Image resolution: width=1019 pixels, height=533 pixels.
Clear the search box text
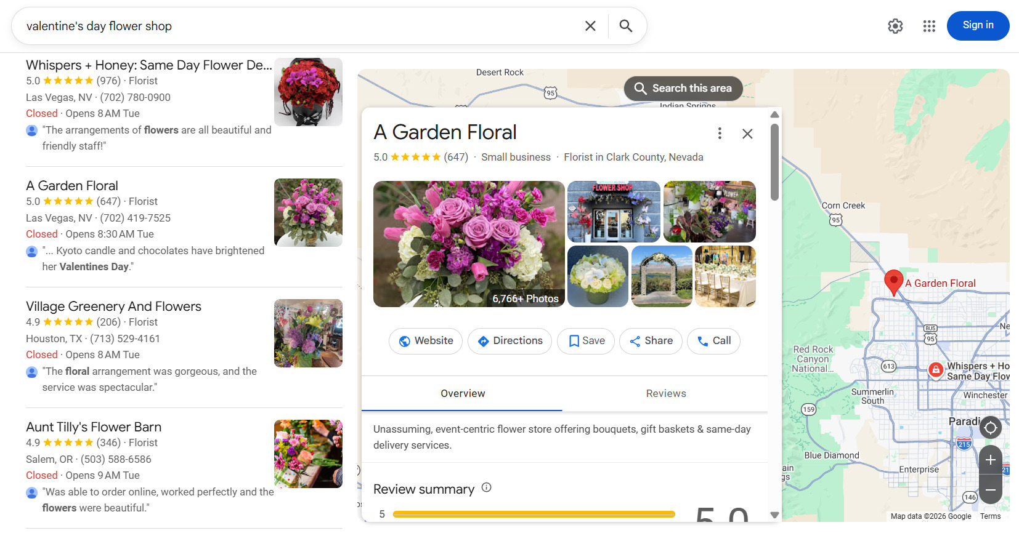590,26
